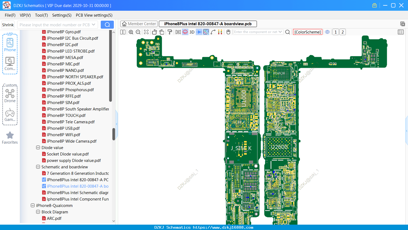Screen dimensions: 408x230
Task: Zoom out of the boardview
Action: 138,32
